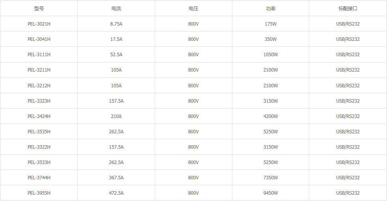Click the 功率 column header
The height and width of the screenshot is (201, 387).
point(271,8)
